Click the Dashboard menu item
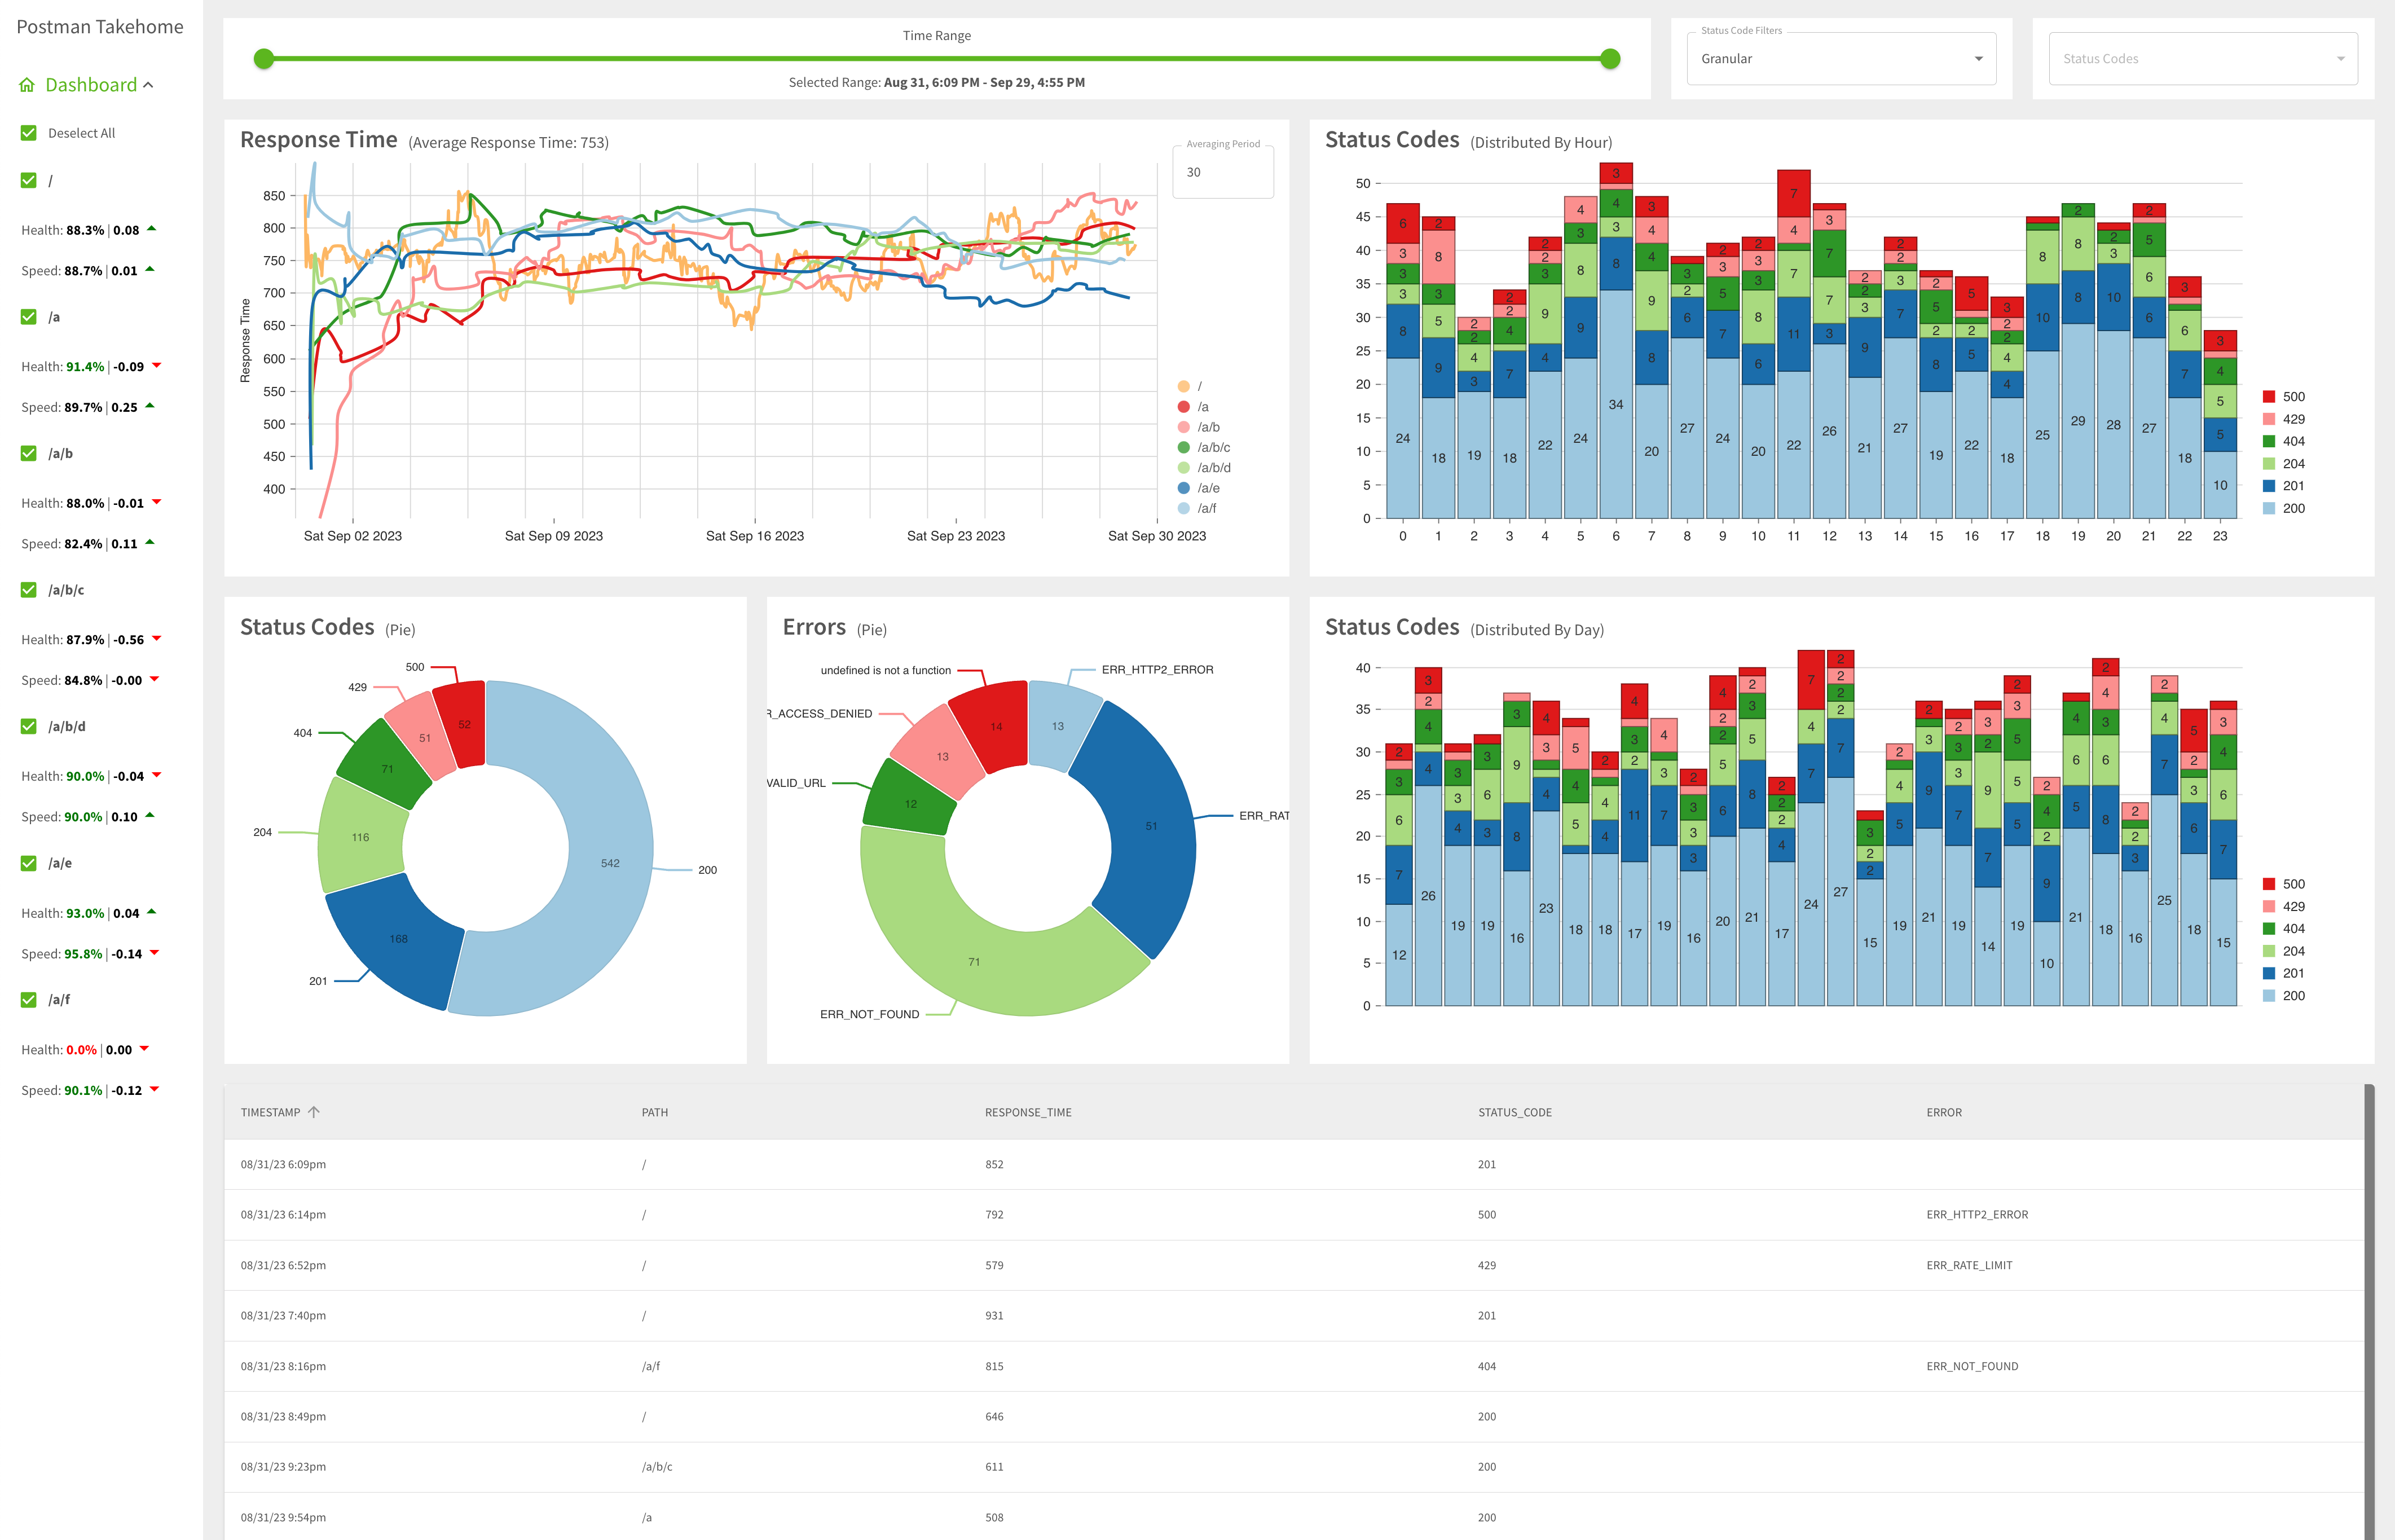Image resolution: width=2395 pixels, height=1540 pixels. pos(91,85)
